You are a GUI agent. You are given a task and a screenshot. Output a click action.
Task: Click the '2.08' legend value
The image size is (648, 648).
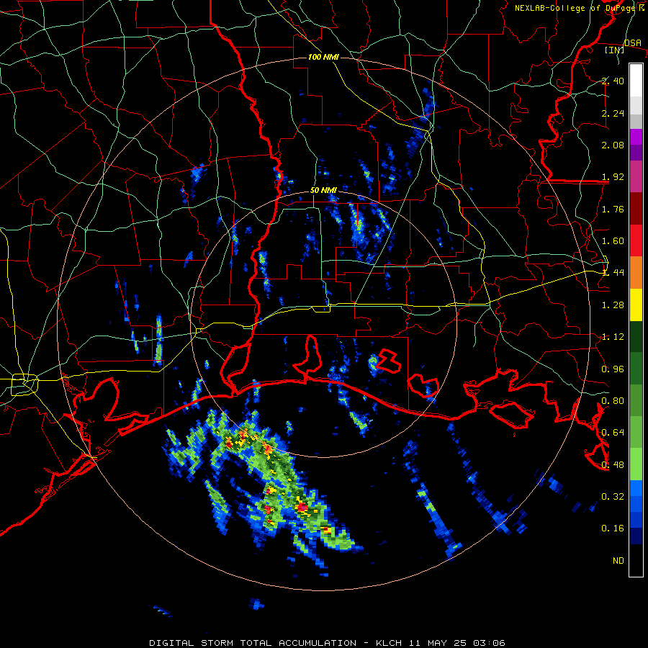(x=613, y=145)
